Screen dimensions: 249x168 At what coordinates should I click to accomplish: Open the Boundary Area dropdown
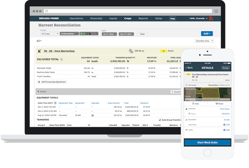point(204,41)
